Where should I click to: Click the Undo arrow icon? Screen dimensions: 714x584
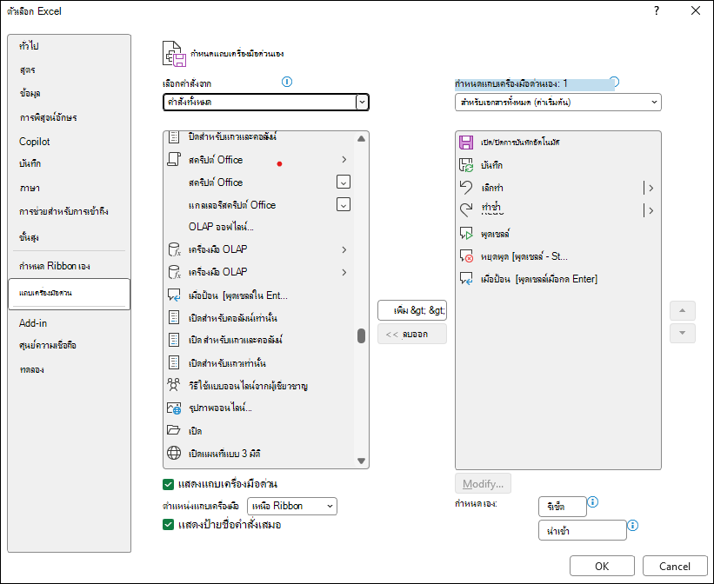click(466, 188)
